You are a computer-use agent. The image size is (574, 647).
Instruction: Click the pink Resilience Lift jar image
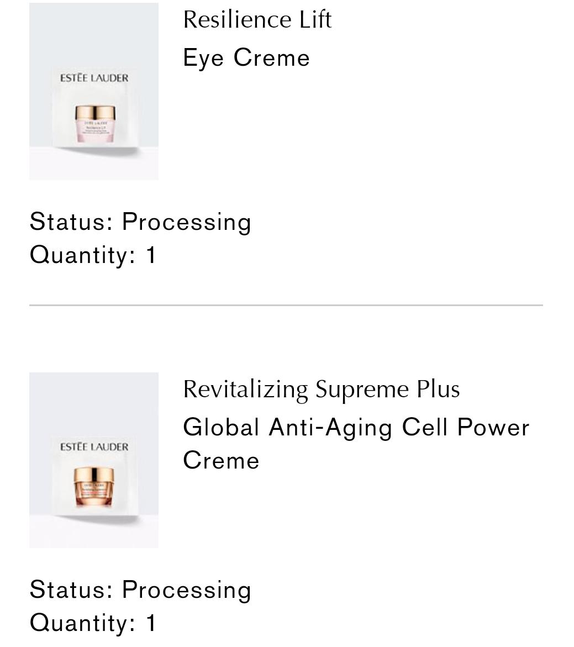click(x=95, y=123)
